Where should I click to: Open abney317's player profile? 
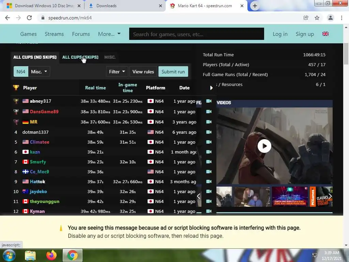coord(41,101)
